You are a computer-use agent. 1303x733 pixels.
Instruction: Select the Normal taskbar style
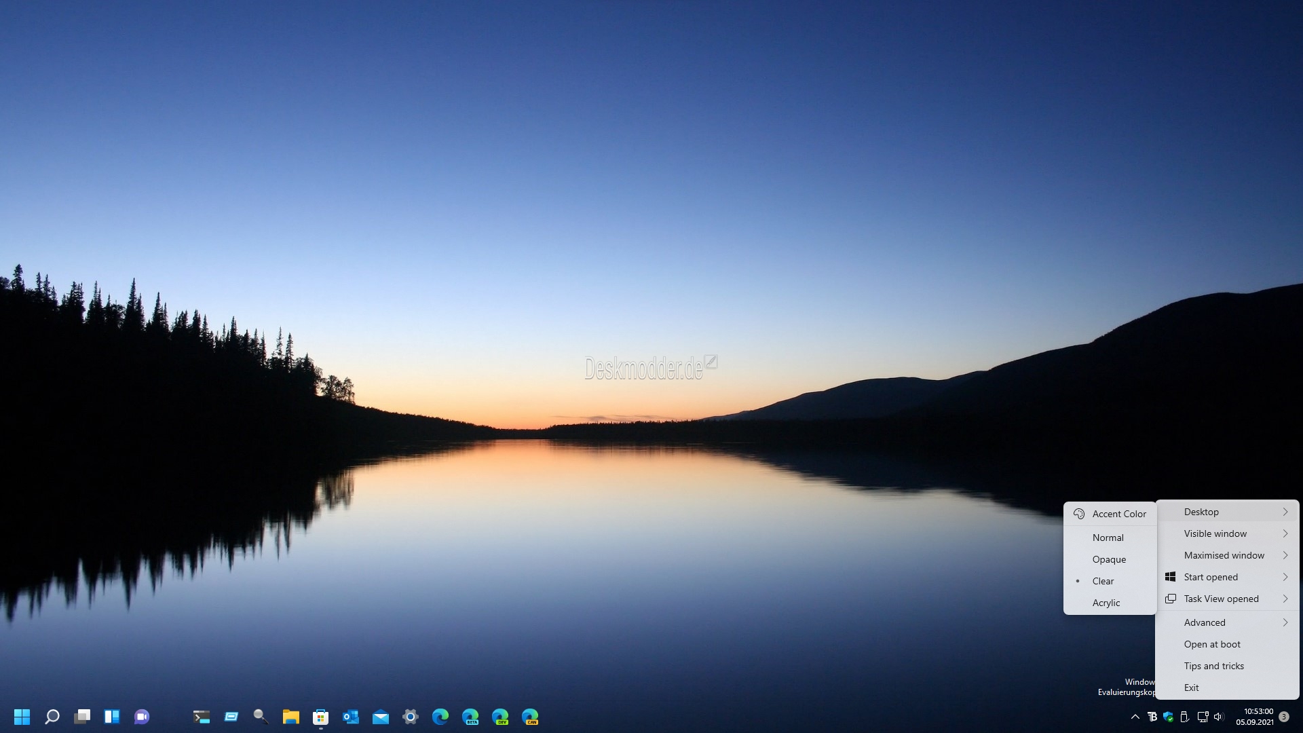point(1110,538)
